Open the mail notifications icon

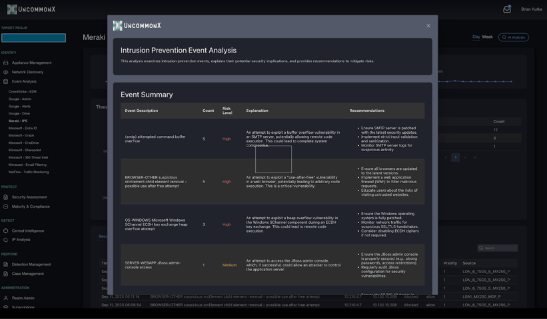coord(507,9)
